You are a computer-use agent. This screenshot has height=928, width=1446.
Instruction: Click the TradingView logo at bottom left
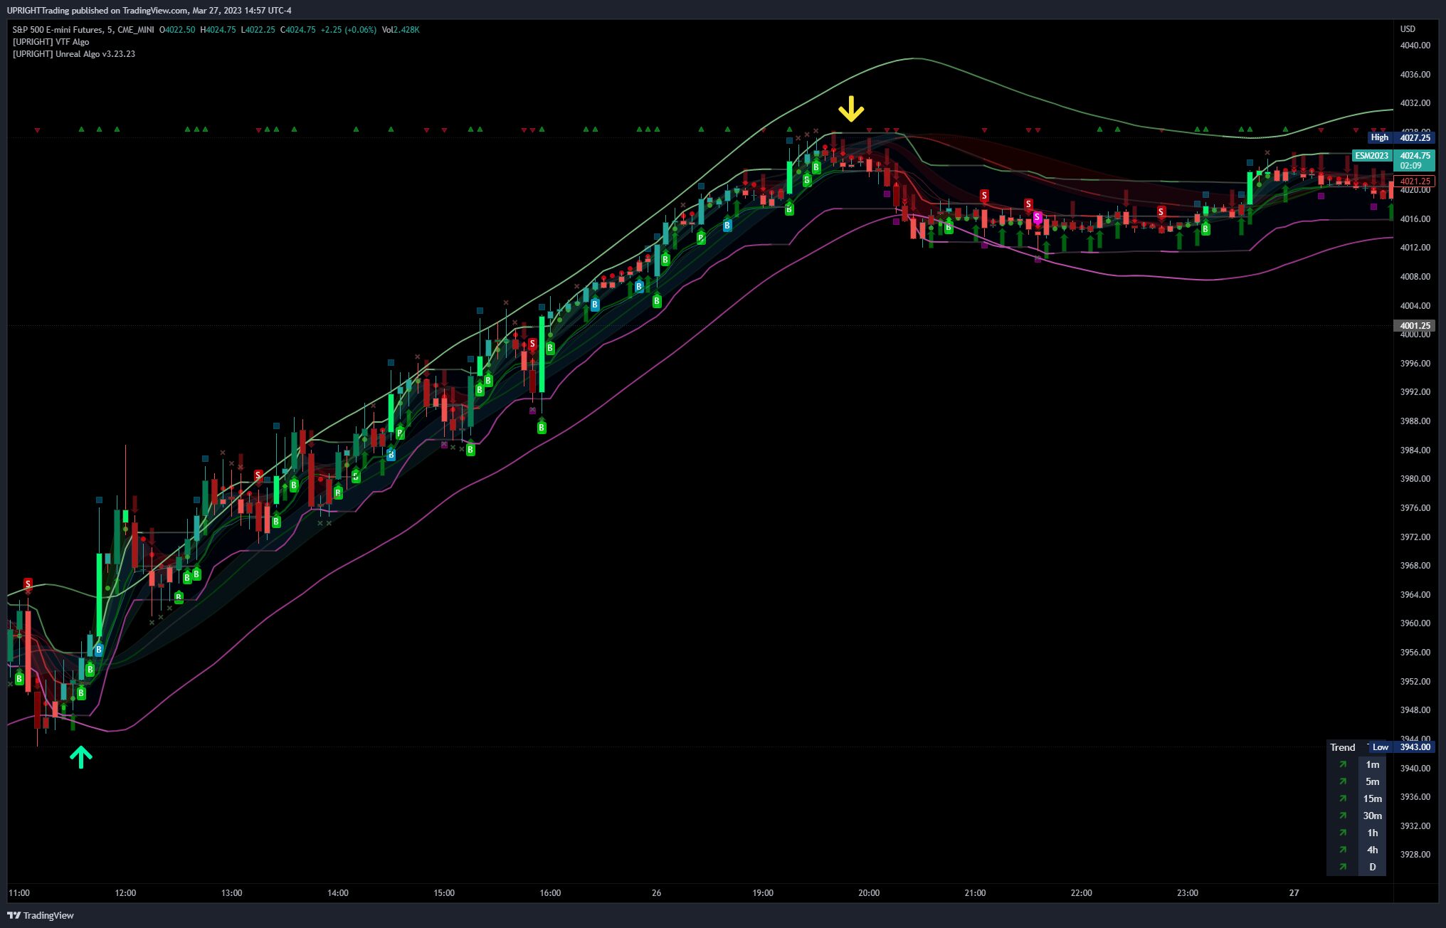tap(16, 915)
